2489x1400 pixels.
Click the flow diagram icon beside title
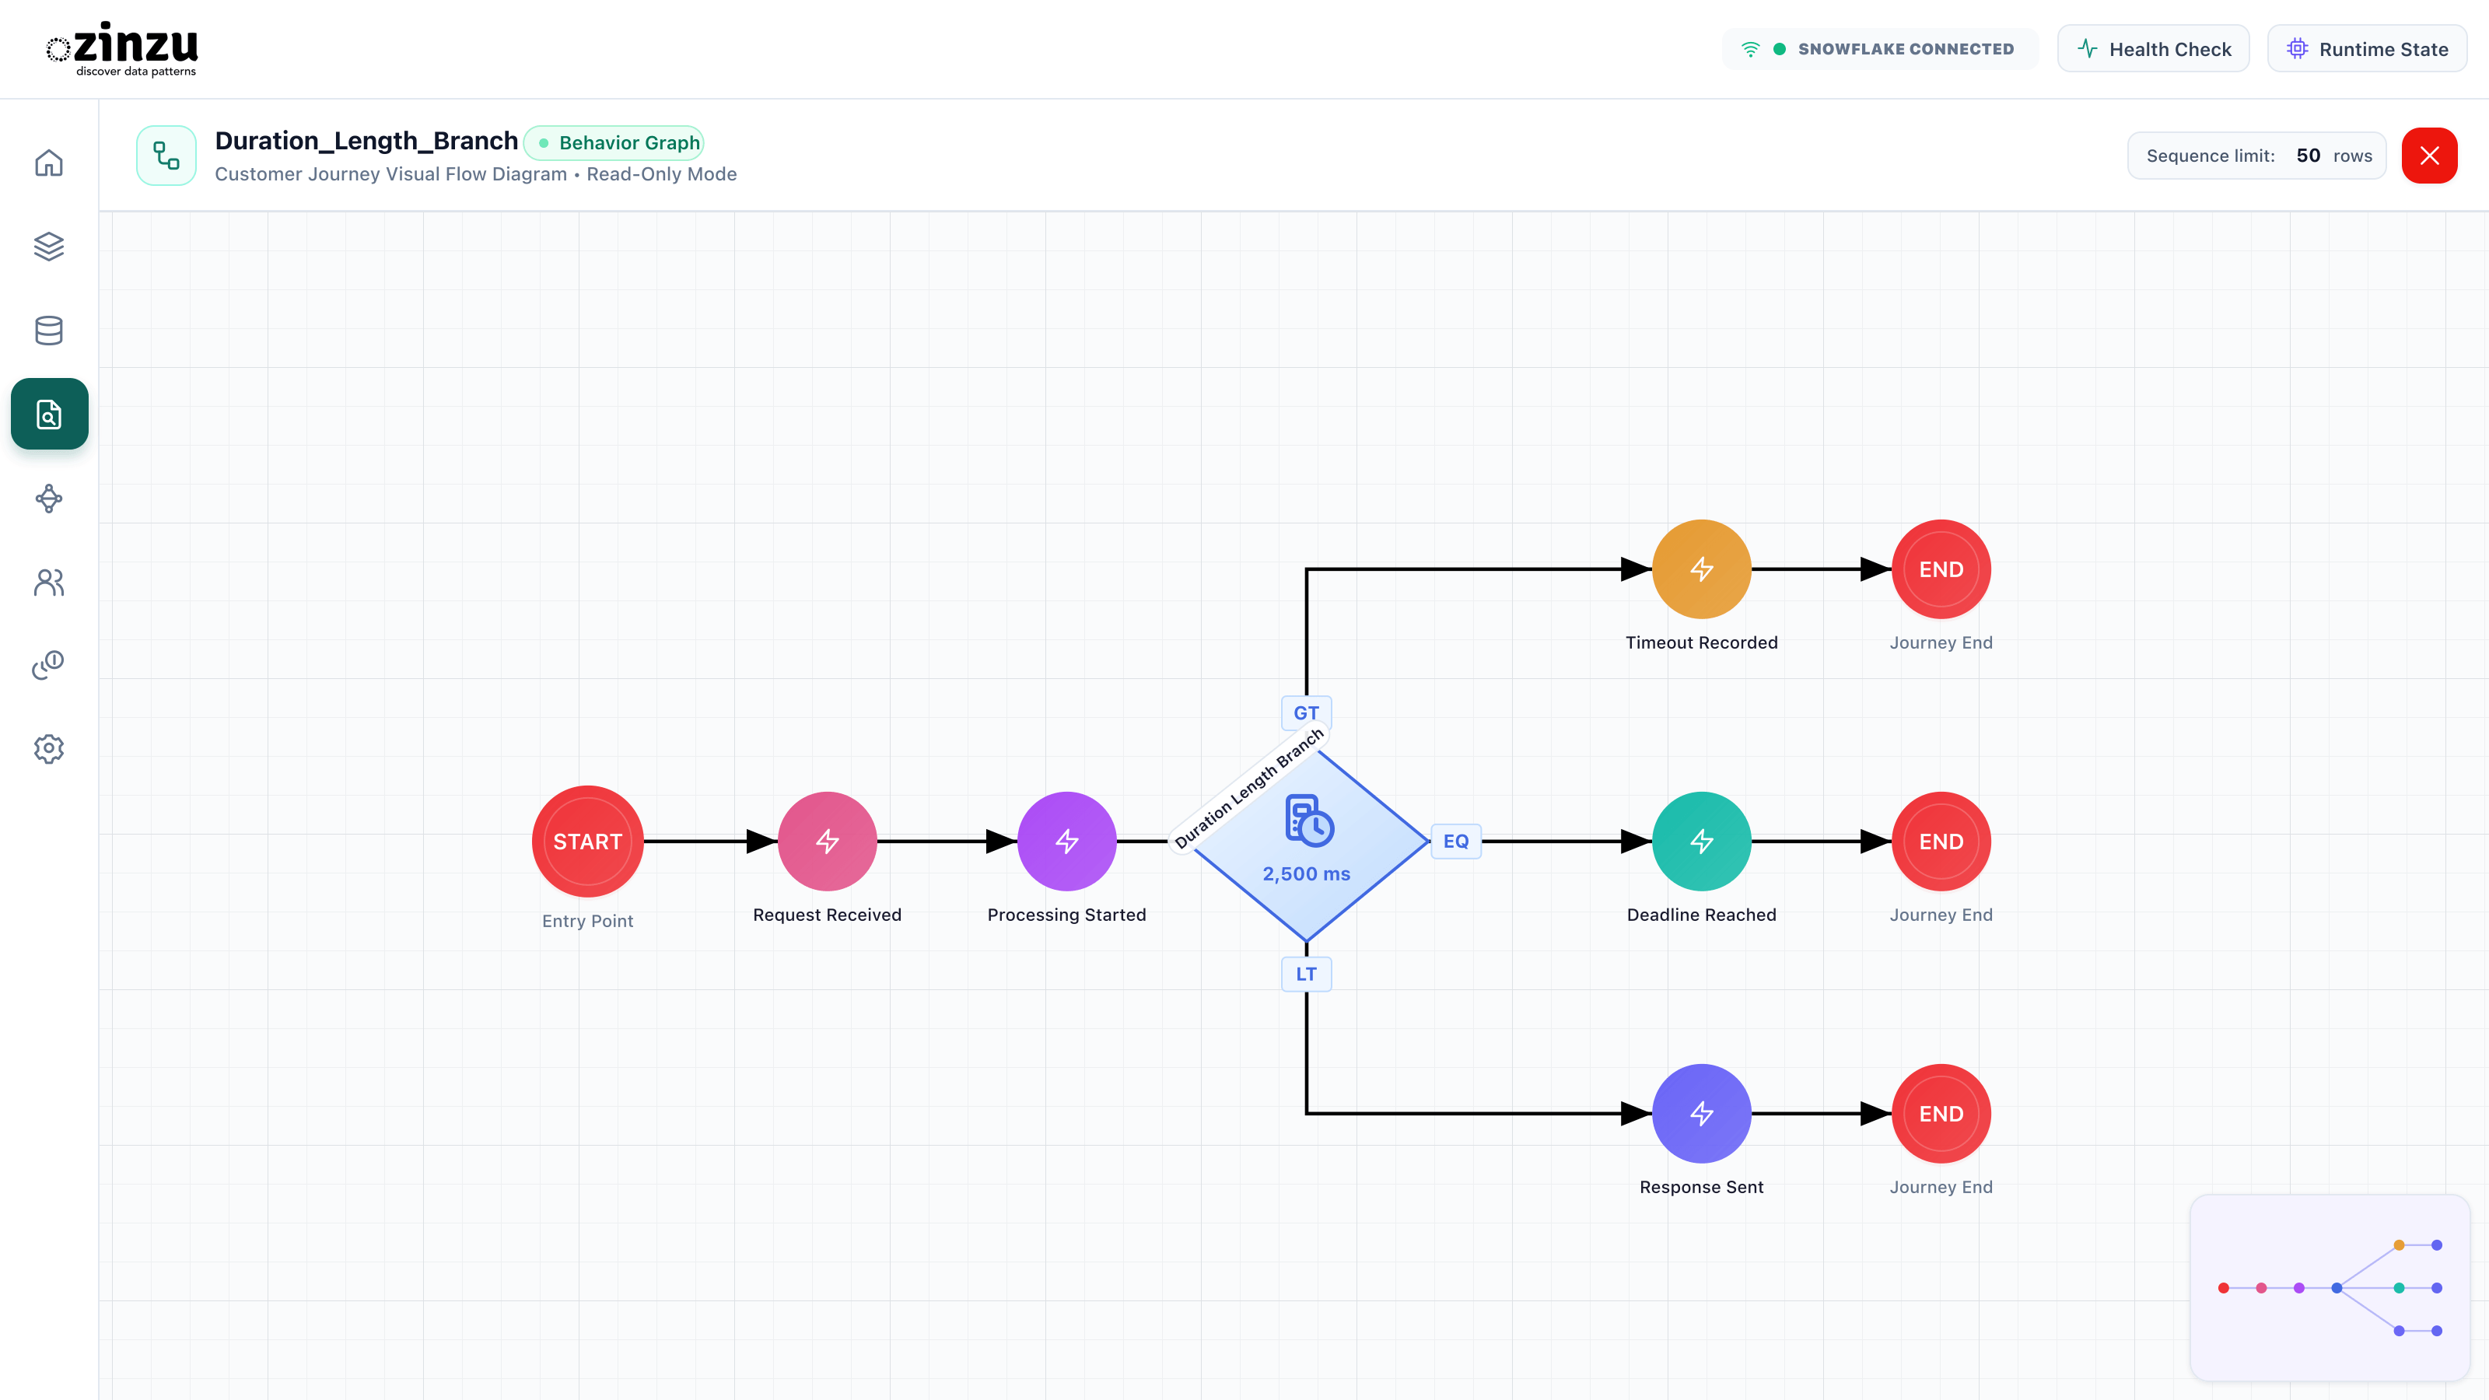166,156
